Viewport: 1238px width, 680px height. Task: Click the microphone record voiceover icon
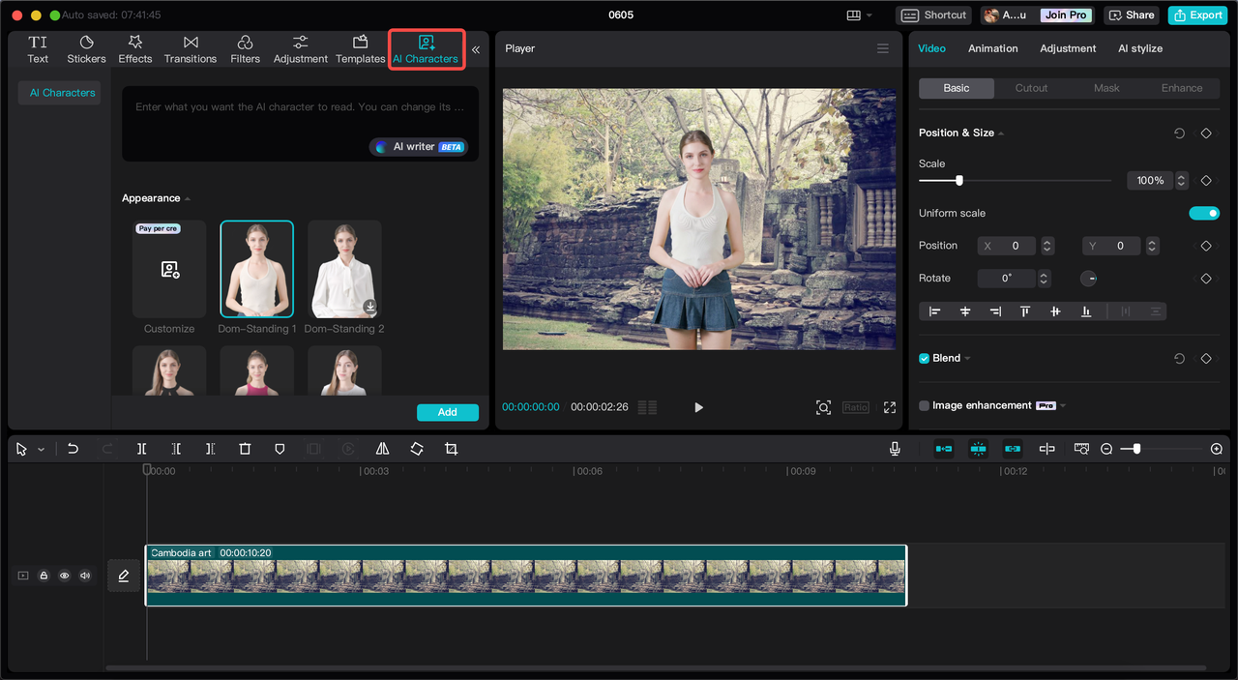click(x=895, y=449)
